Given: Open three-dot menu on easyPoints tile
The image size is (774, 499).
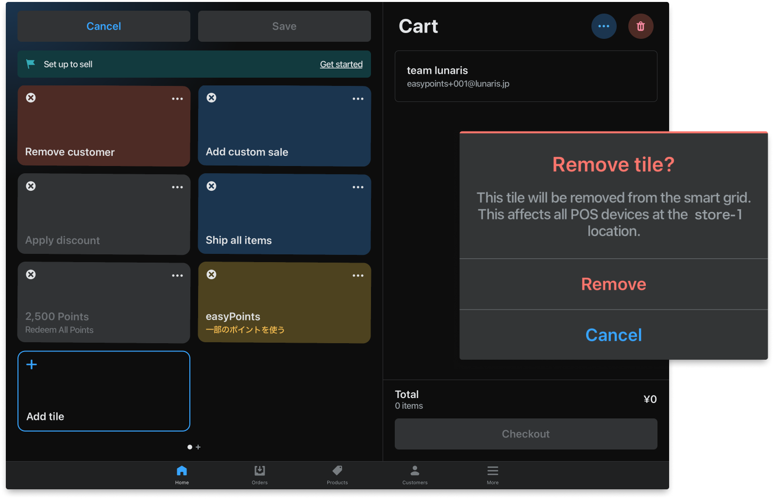Looking at the screenshot, I should point(358,275).
